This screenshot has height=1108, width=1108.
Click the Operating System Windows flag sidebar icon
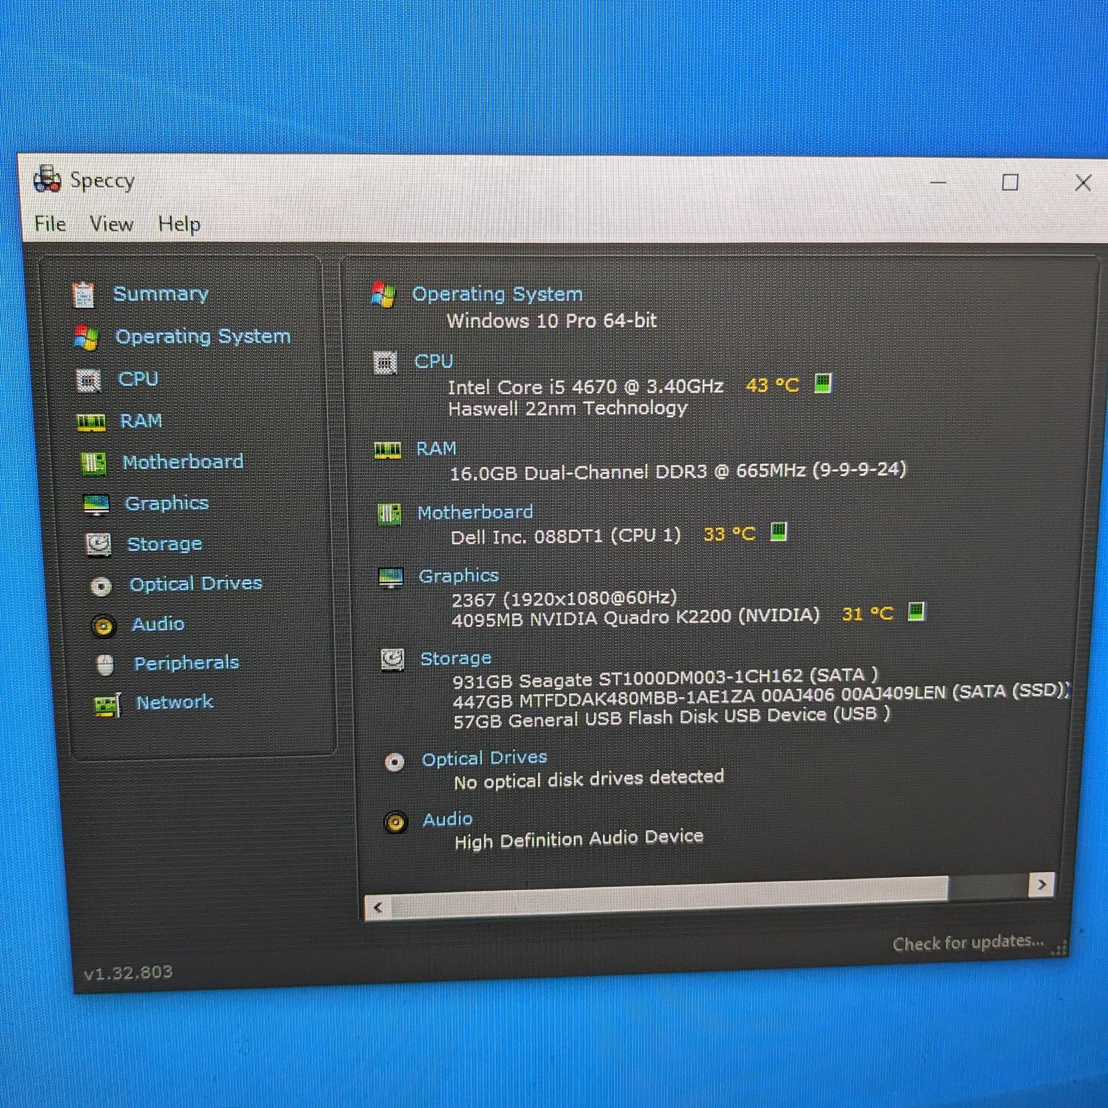coord(86,338)
